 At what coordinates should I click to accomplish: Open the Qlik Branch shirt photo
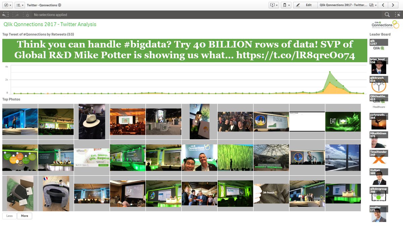271,193
